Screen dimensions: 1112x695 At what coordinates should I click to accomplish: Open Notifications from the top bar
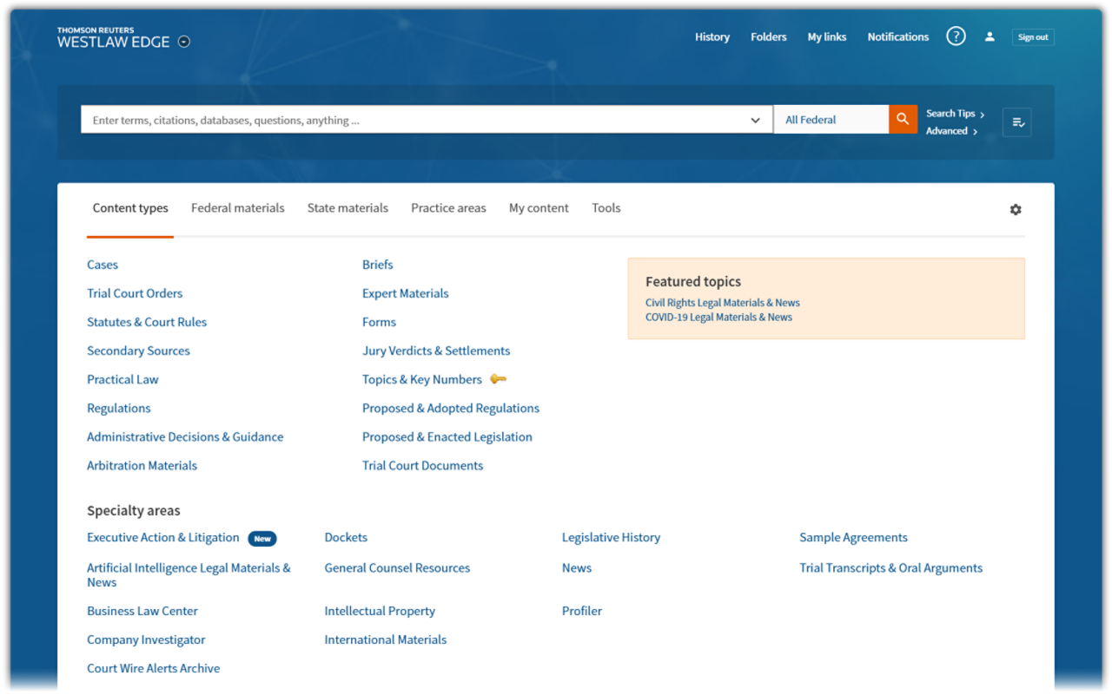tap(897, 36)
